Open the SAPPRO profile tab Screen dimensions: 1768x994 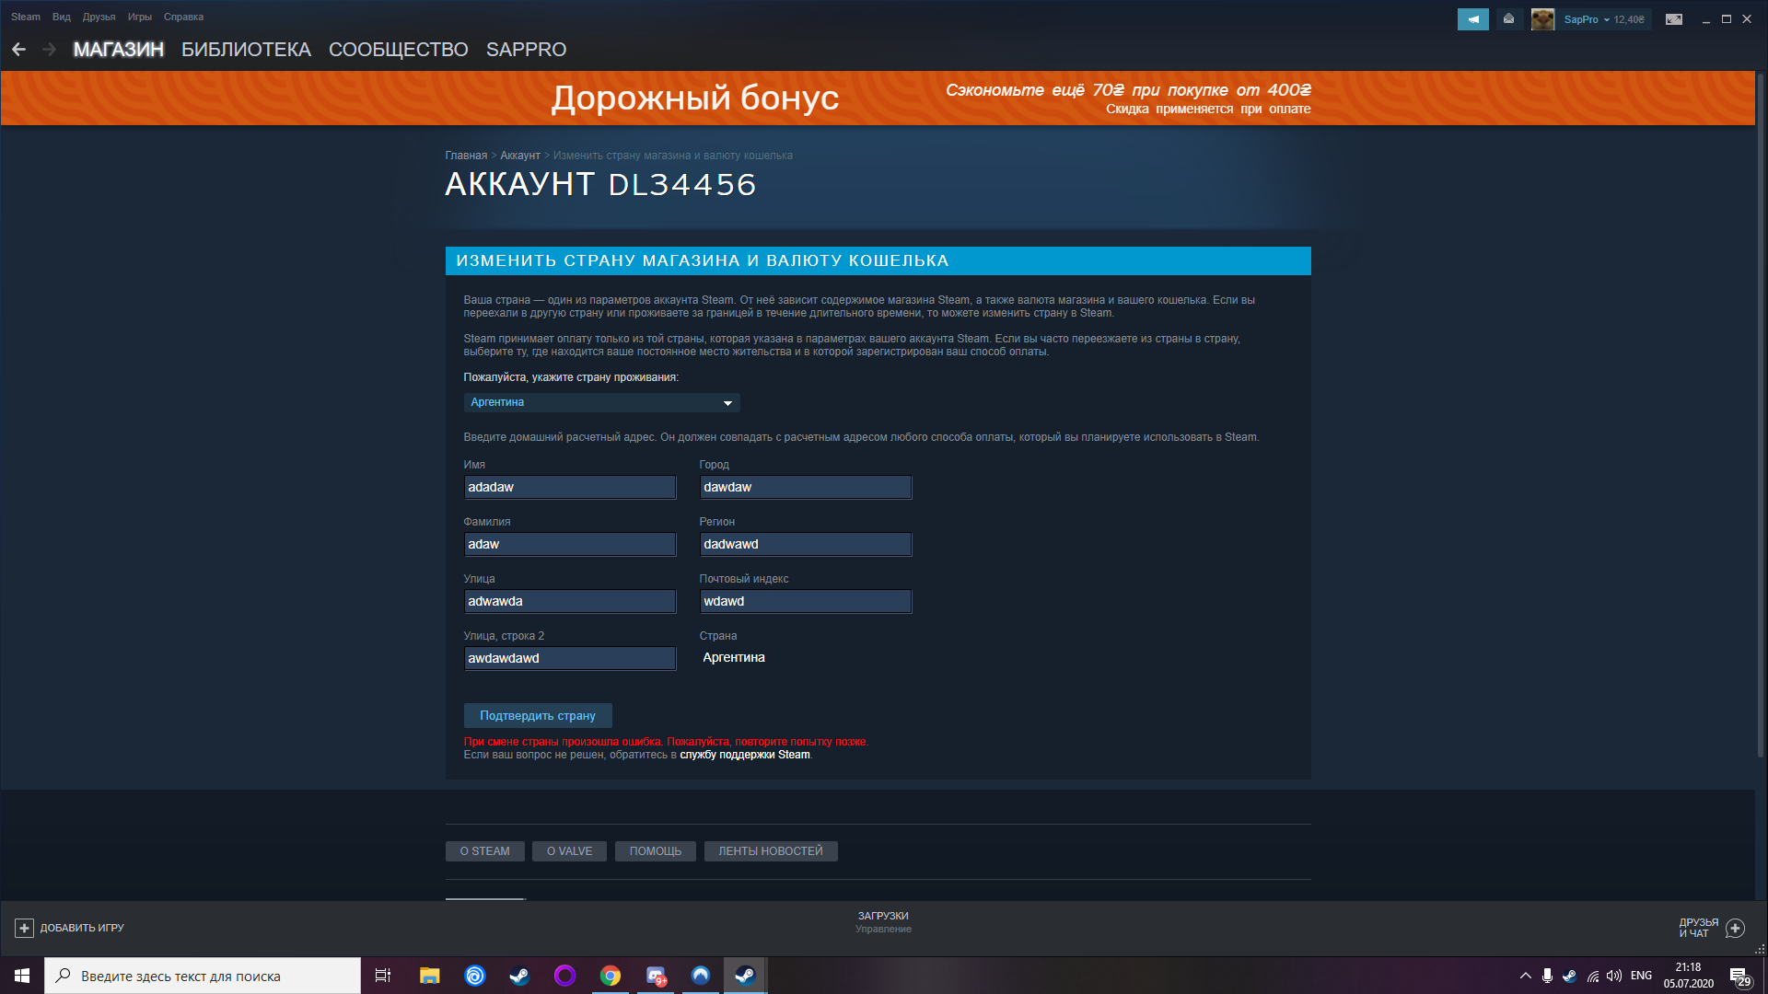pyautogui.click(x=526, y=50)
